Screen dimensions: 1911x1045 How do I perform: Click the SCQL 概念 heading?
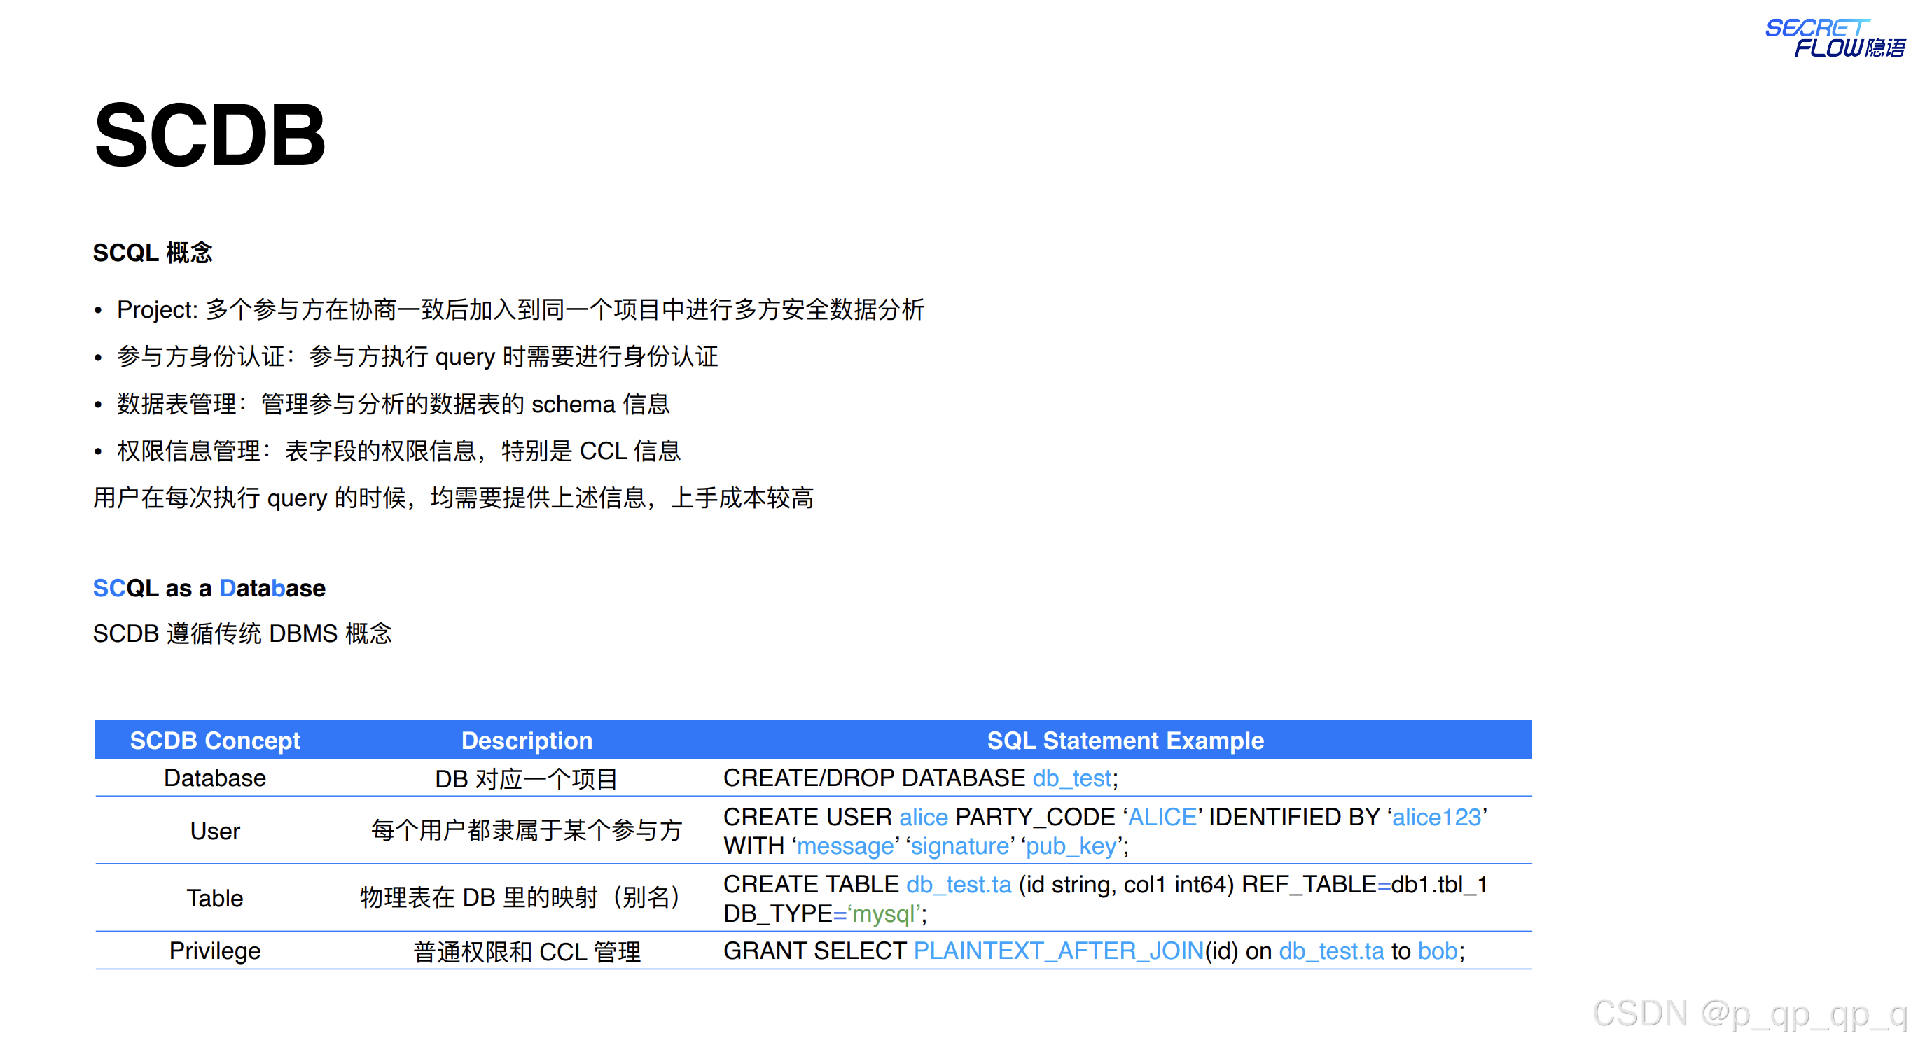pos(152,253)
